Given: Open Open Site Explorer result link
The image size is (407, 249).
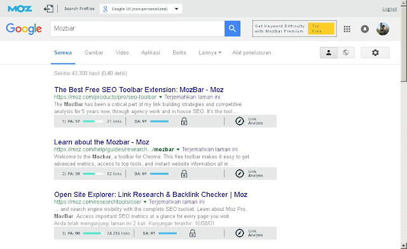Looking at the screenshot, I should tap(151, 194).
